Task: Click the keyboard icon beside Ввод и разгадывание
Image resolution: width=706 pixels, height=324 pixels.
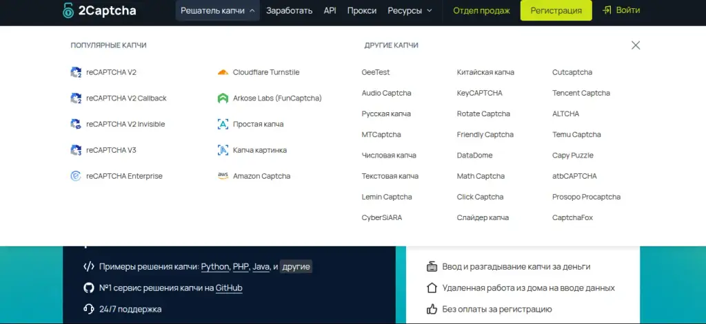Action: (432, 266)
